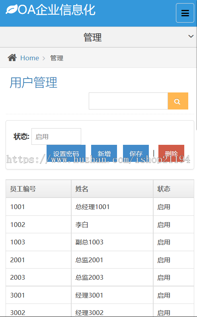Open the hamburger navigation menu

(x=185, y=13)
